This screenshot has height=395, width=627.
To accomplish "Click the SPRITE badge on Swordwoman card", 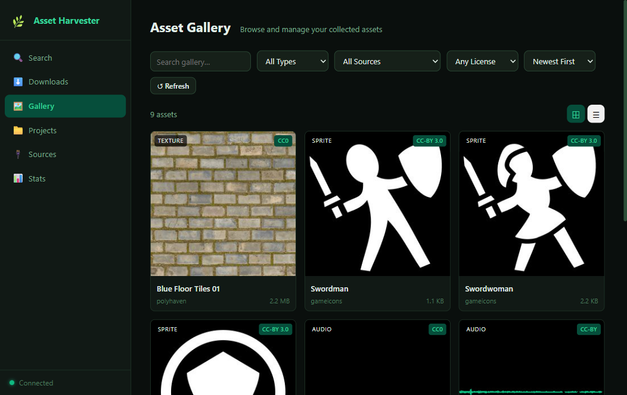I will click(x=476, y=141).
